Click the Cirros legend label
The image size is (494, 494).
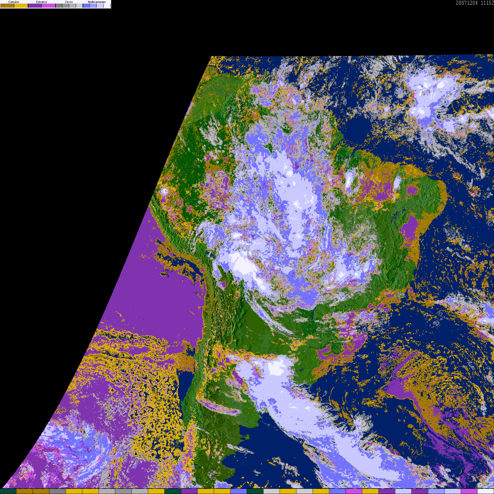point(69,2)
